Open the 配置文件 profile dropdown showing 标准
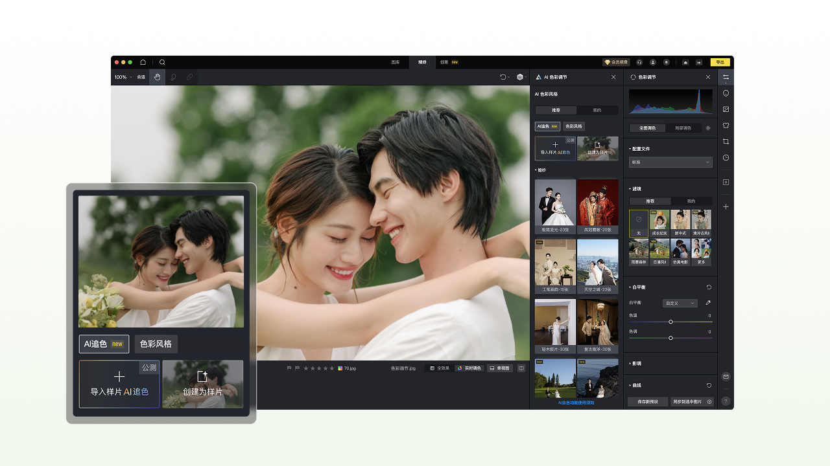830x466 pixels. tap(670, 162)
